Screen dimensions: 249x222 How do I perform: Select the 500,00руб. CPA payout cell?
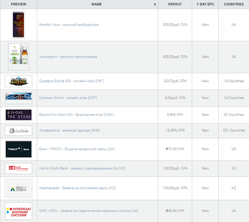tap(175, 25)
